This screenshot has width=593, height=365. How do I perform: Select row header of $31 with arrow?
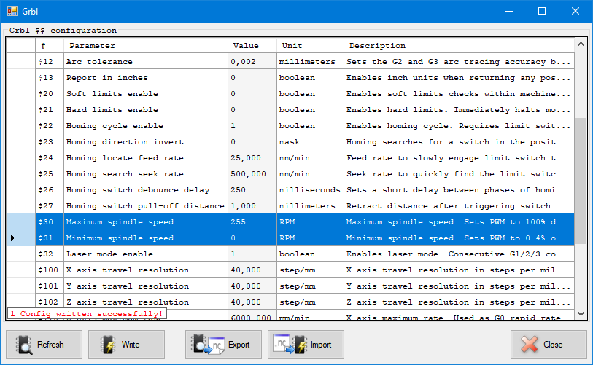tap(21, 238)
